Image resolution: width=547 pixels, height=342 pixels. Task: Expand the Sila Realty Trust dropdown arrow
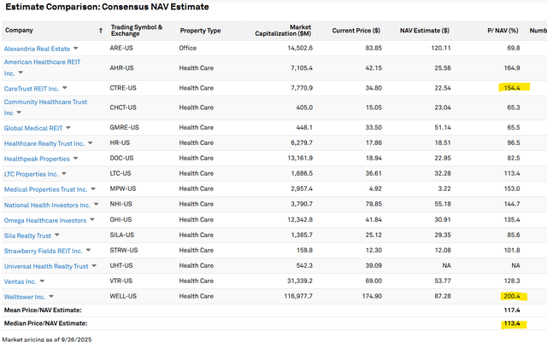click(x=57, y=235)
